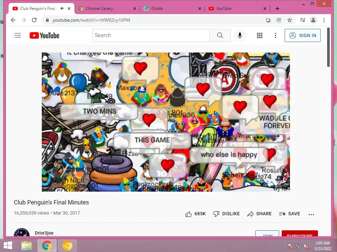Open the network tray icon
Viewport: 337px width, 252px height.
[x=298, y=246]
